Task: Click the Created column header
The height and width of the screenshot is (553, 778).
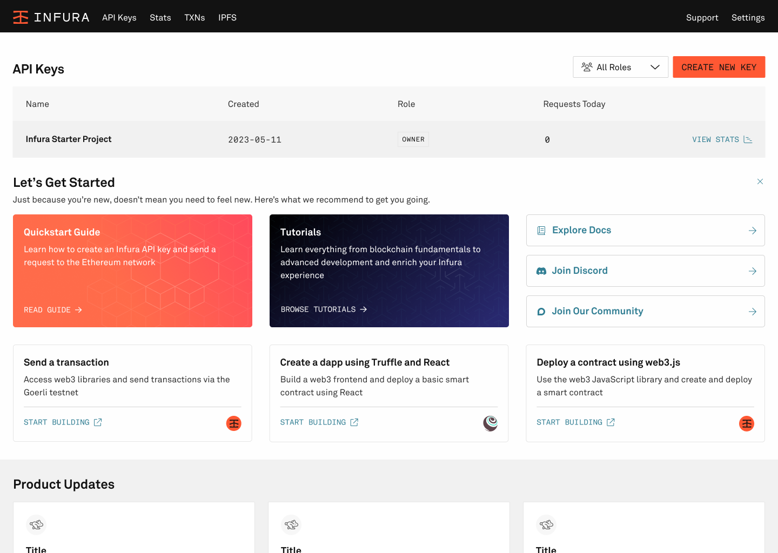Action: (x=244, y=104)
